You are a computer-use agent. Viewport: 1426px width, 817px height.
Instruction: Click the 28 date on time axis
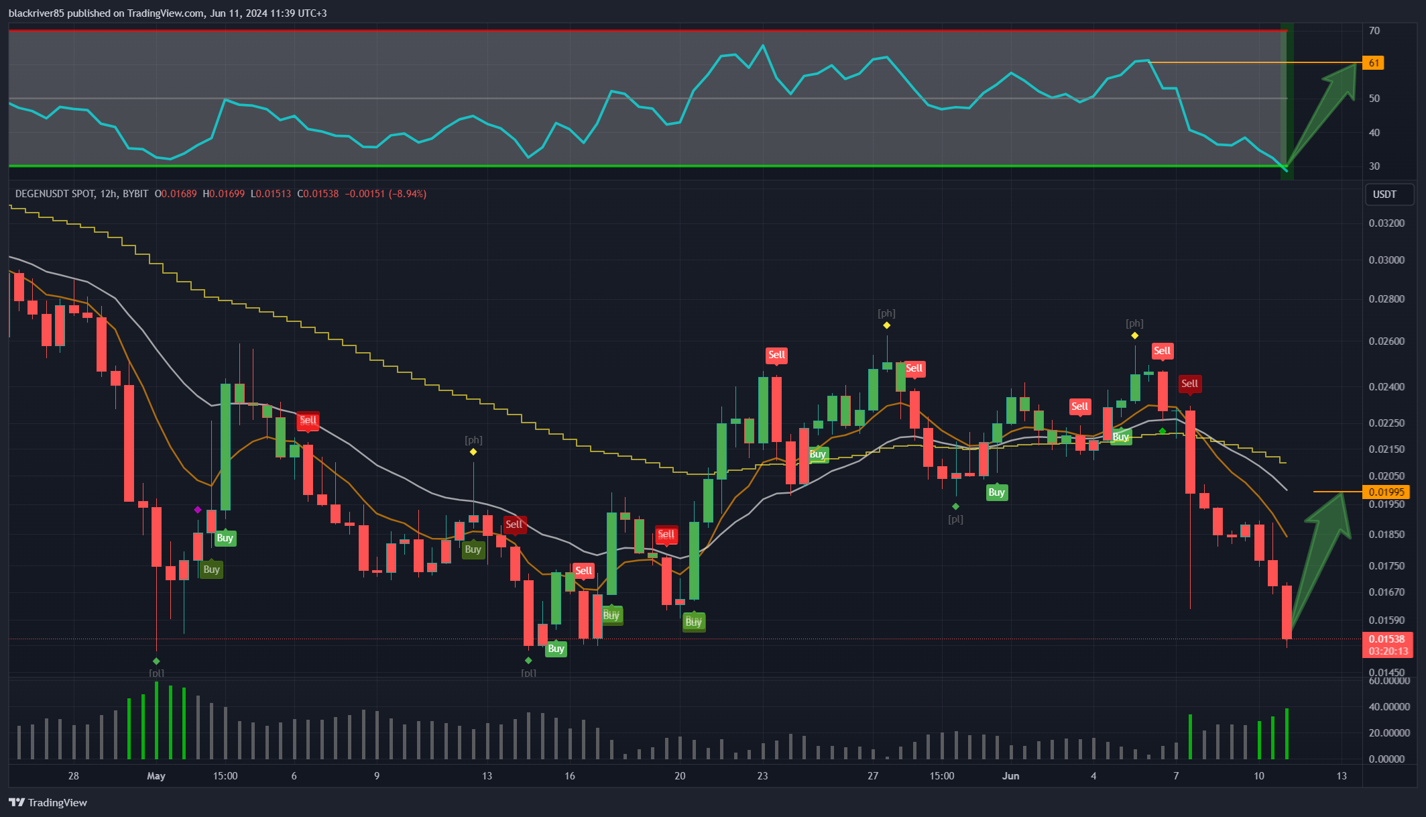pyautogui.click(x=74, y=776)
